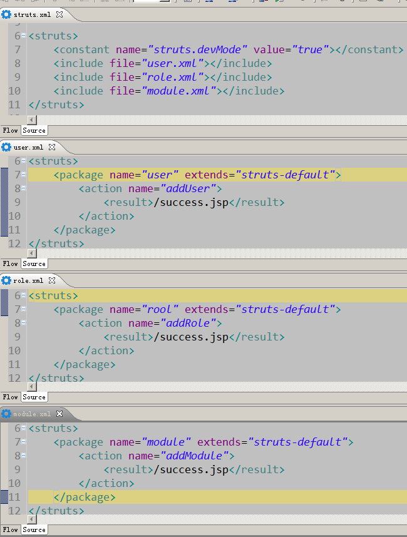Viewport: 407px width, 537px height.
Task: Click closing package tag in user.xml
Action: pyautogui.click(x=85, y=230)
